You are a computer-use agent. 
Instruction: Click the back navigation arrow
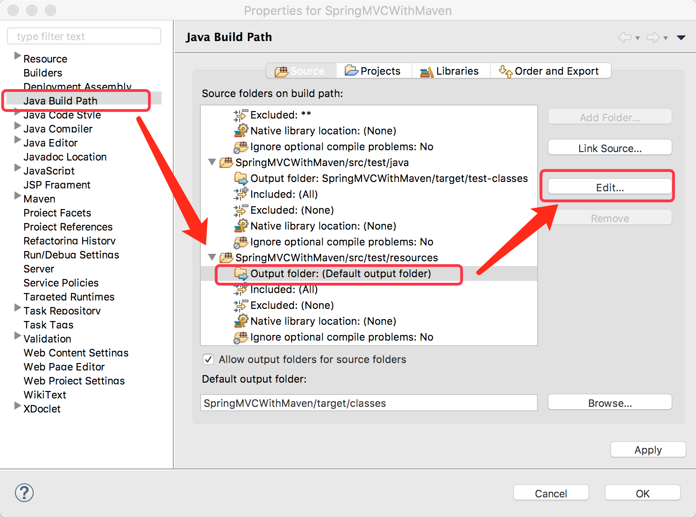tap(625, 37)
